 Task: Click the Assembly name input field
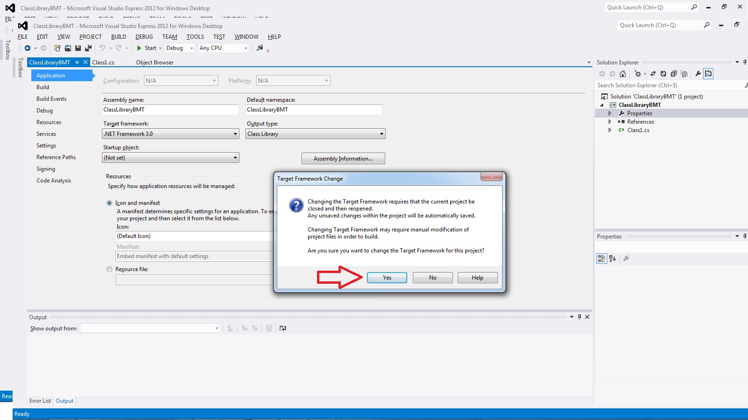171,110
